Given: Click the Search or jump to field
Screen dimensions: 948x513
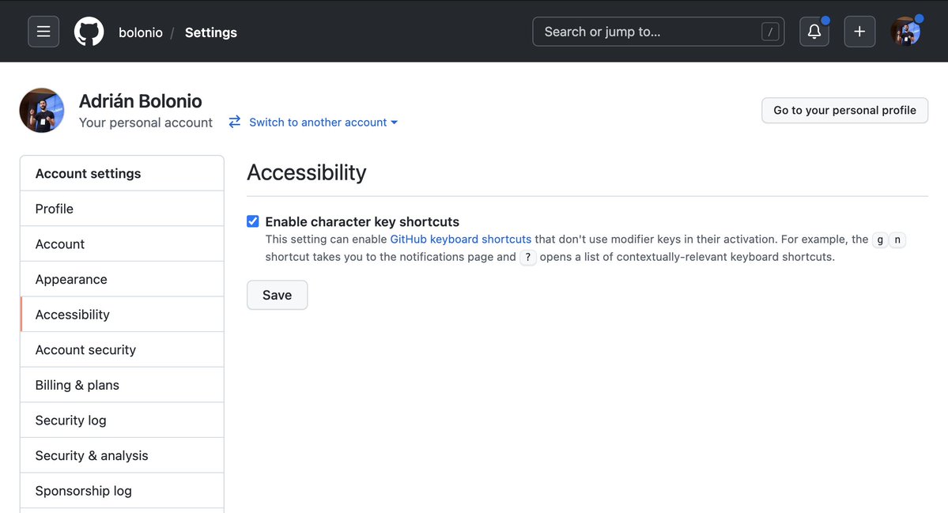Looking at the screenshot, I should click(658, 32).
